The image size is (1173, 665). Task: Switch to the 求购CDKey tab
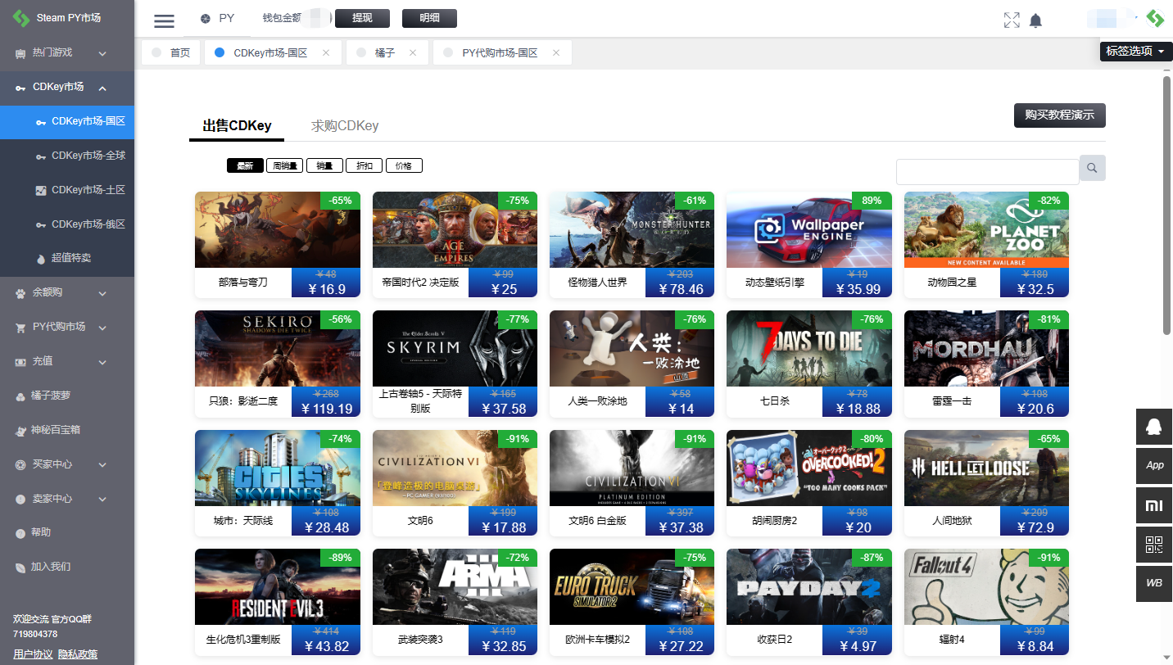click(345, 126)
